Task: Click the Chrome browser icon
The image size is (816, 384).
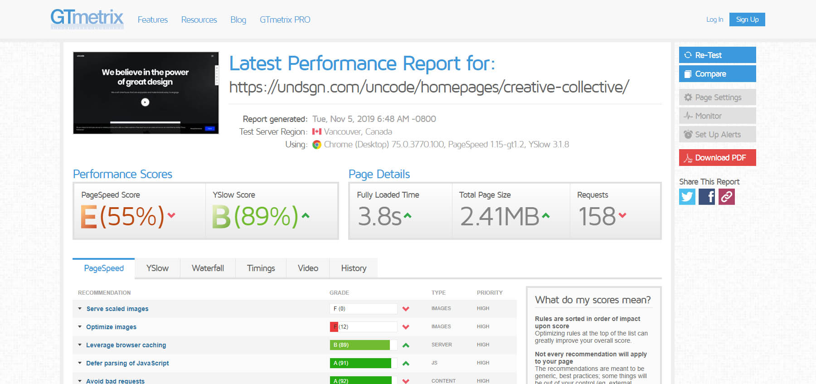Action: (x=317, y=145)
